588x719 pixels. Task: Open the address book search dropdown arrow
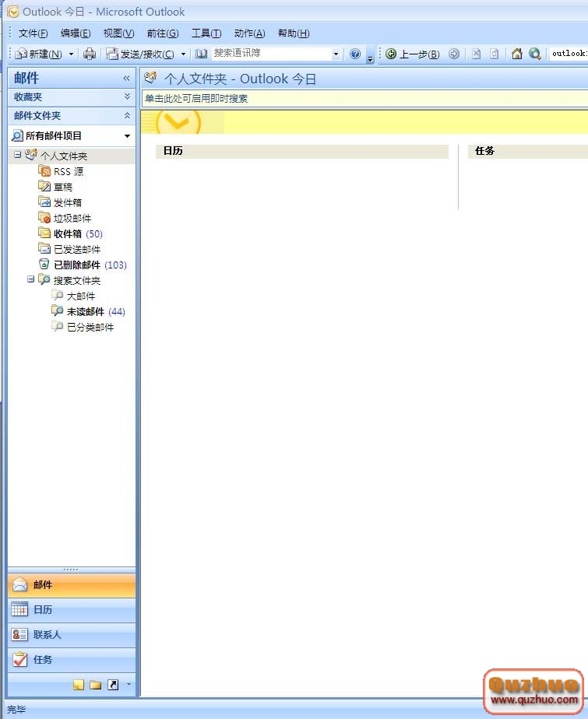[336, 54]
